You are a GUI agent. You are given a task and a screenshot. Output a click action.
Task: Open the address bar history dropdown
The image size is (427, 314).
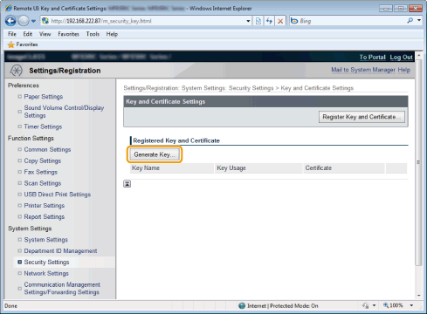pos(248,21)
